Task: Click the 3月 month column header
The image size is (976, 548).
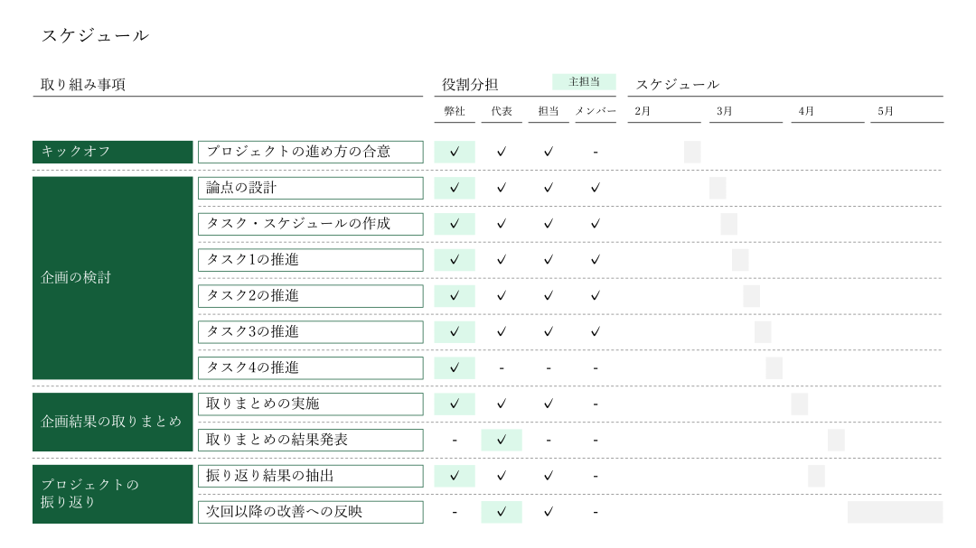Action: click(725, 111)
